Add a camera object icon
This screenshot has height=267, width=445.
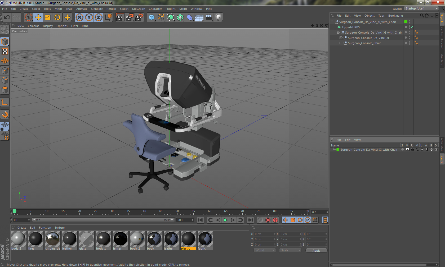209,17
